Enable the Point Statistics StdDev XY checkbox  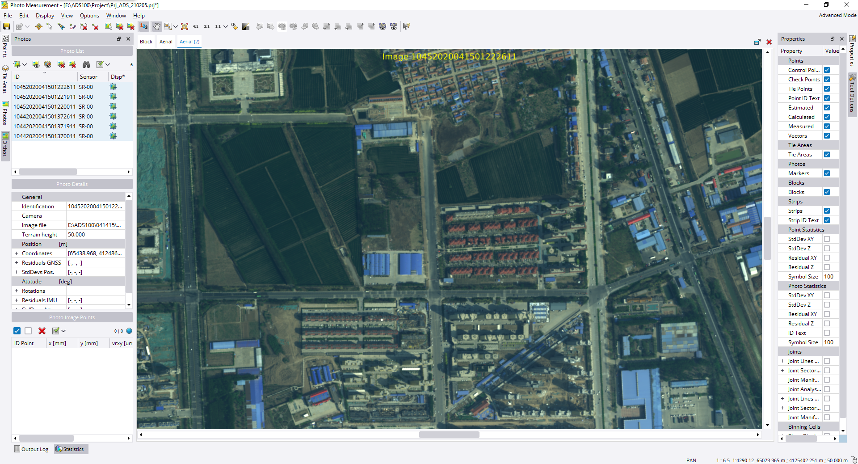point(827,239)
